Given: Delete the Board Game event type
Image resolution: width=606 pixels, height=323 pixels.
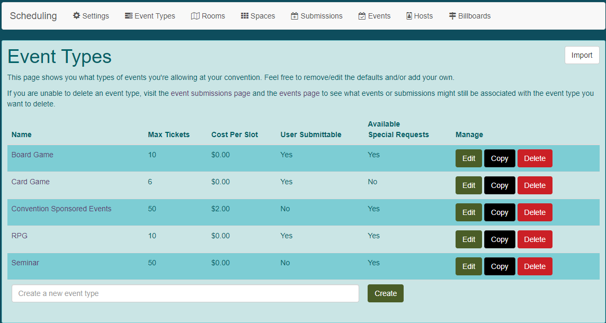Looking at the screenshot, I should tap(535, 158).
